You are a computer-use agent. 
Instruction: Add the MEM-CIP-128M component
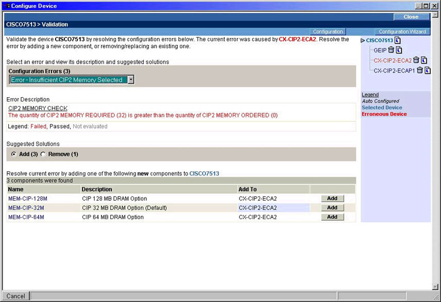332,199
